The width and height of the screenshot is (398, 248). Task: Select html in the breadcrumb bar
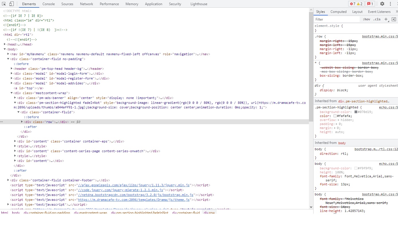(x=5, y=213)
